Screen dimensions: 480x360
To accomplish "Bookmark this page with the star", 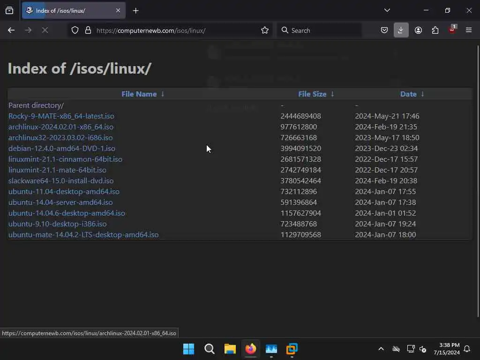I will (x=265, y=30).
